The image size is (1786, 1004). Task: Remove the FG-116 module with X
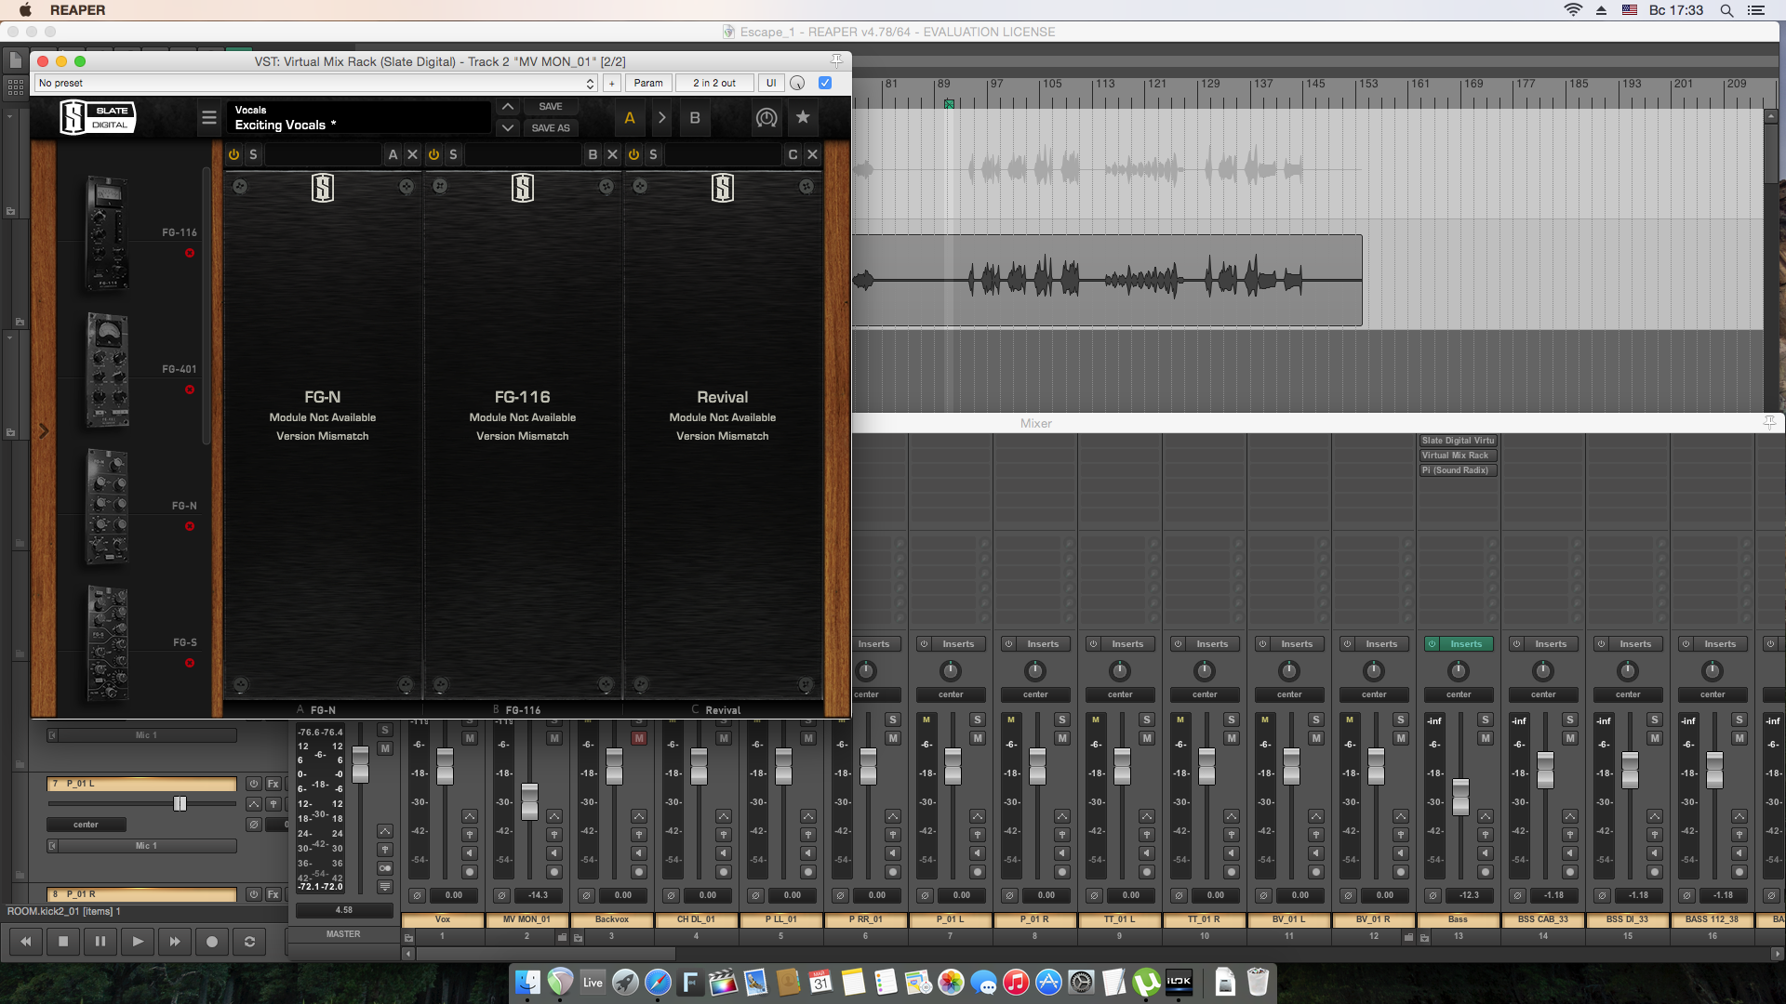point(612,154)
